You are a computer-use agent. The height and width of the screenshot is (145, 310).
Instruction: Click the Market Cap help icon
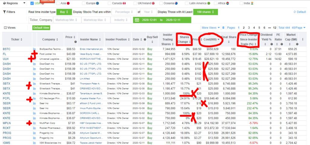pos(297,44)
